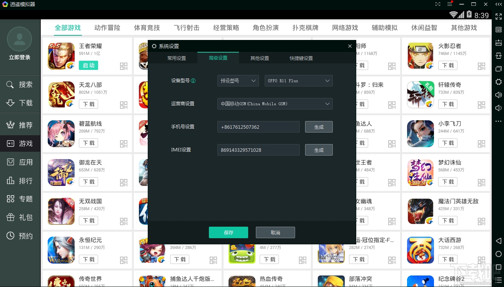Show QR code for 火影忍者
Screen dimensions: 504x287
[481, 66]
